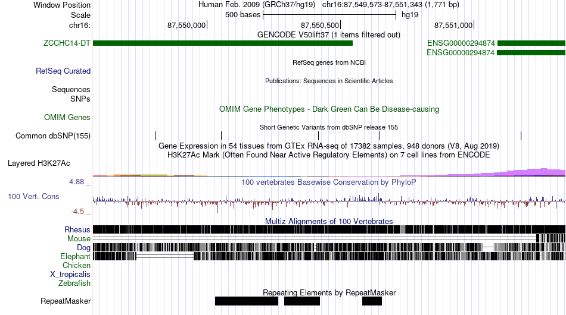Image resolution: width=566 pixels, height=315 pixels.
Task: Click the 100 Vert. Cons track label
Action: pos(33,197)
